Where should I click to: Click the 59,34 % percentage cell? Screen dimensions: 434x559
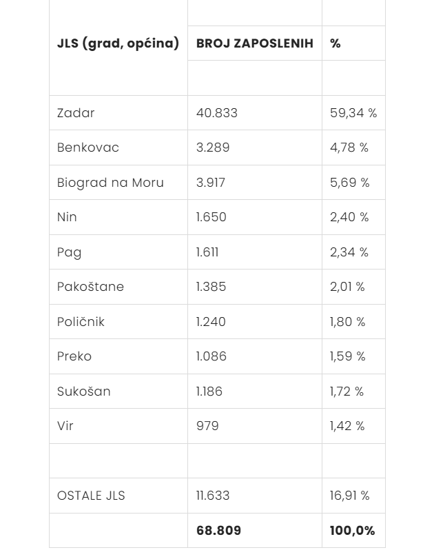click(353, 113)
